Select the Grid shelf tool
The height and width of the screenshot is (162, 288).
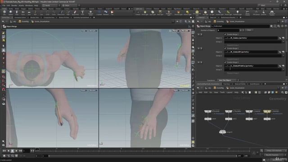pos(29,13)
